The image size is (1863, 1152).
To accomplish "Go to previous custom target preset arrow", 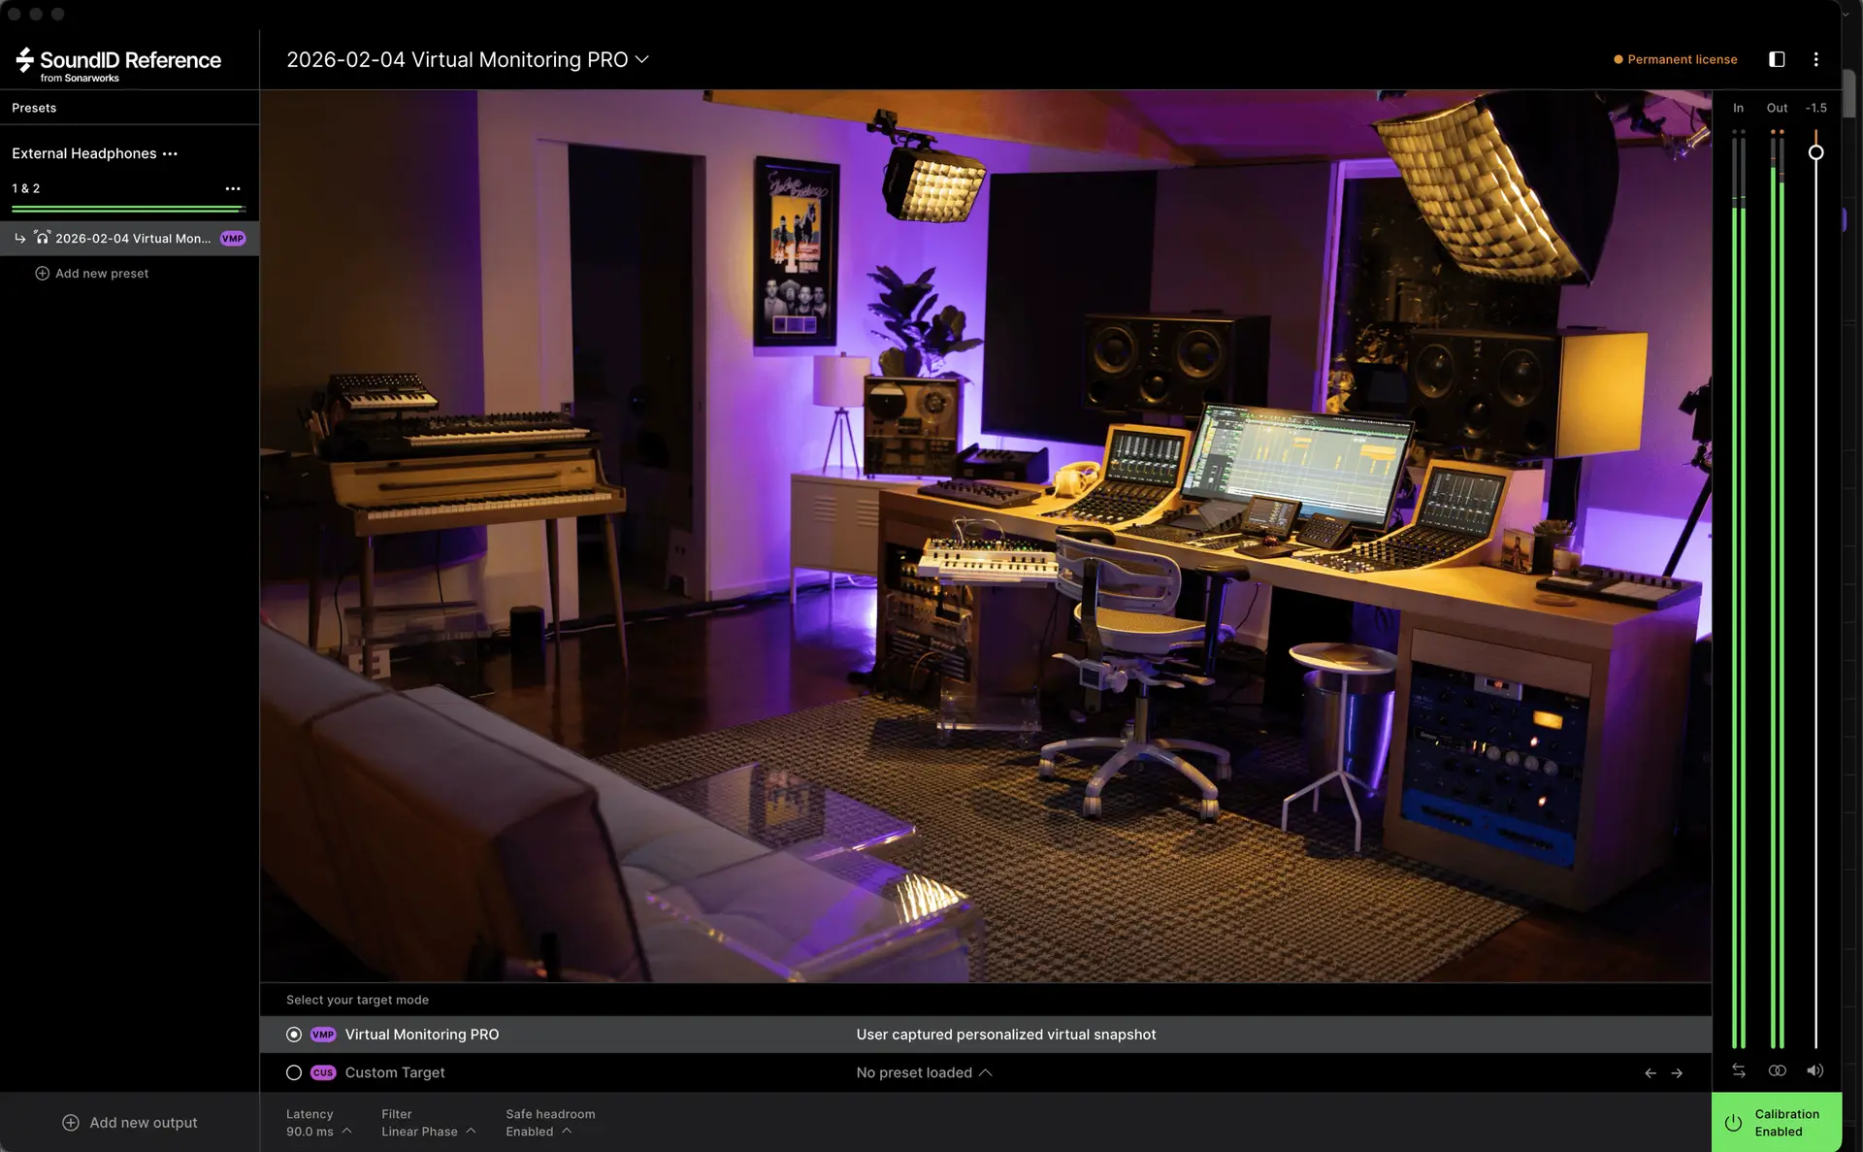I will (1650, 1073).
